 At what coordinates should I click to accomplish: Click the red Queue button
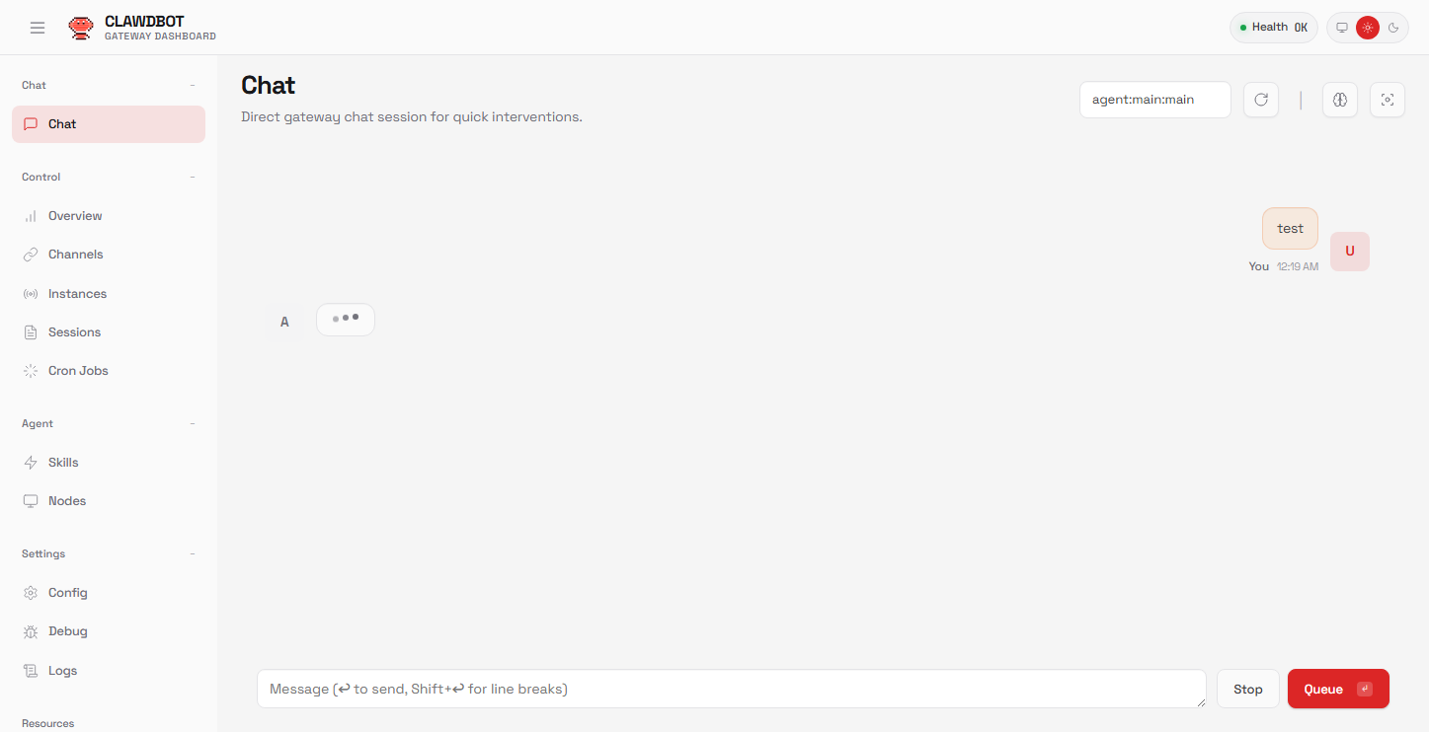pyautogui.click(x=1337, y=689)
